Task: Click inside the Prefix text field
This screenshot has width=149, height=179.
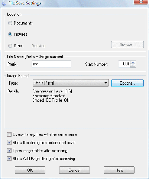Action: [51, 64]
